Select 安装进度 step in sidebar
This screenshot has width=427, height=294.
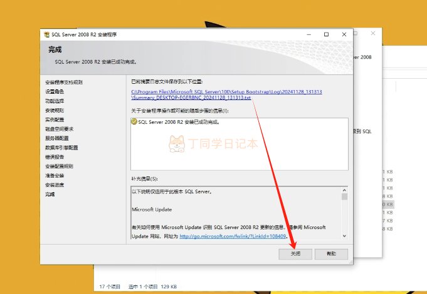click(x=55, y=185)
